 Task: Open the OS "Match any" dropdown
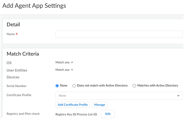[x=64, y=62]
